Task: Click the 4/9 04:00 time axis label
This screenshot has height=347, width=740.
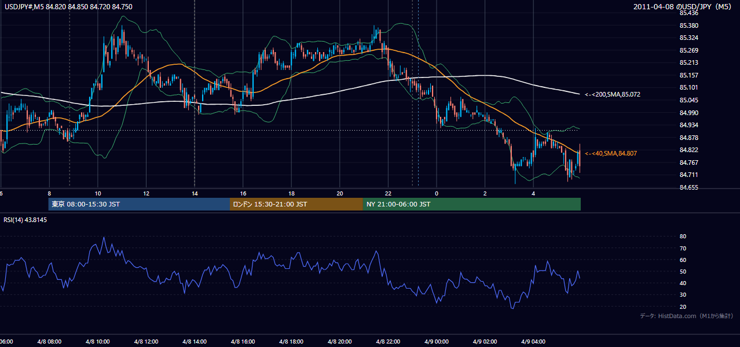Action: [533, 341]
